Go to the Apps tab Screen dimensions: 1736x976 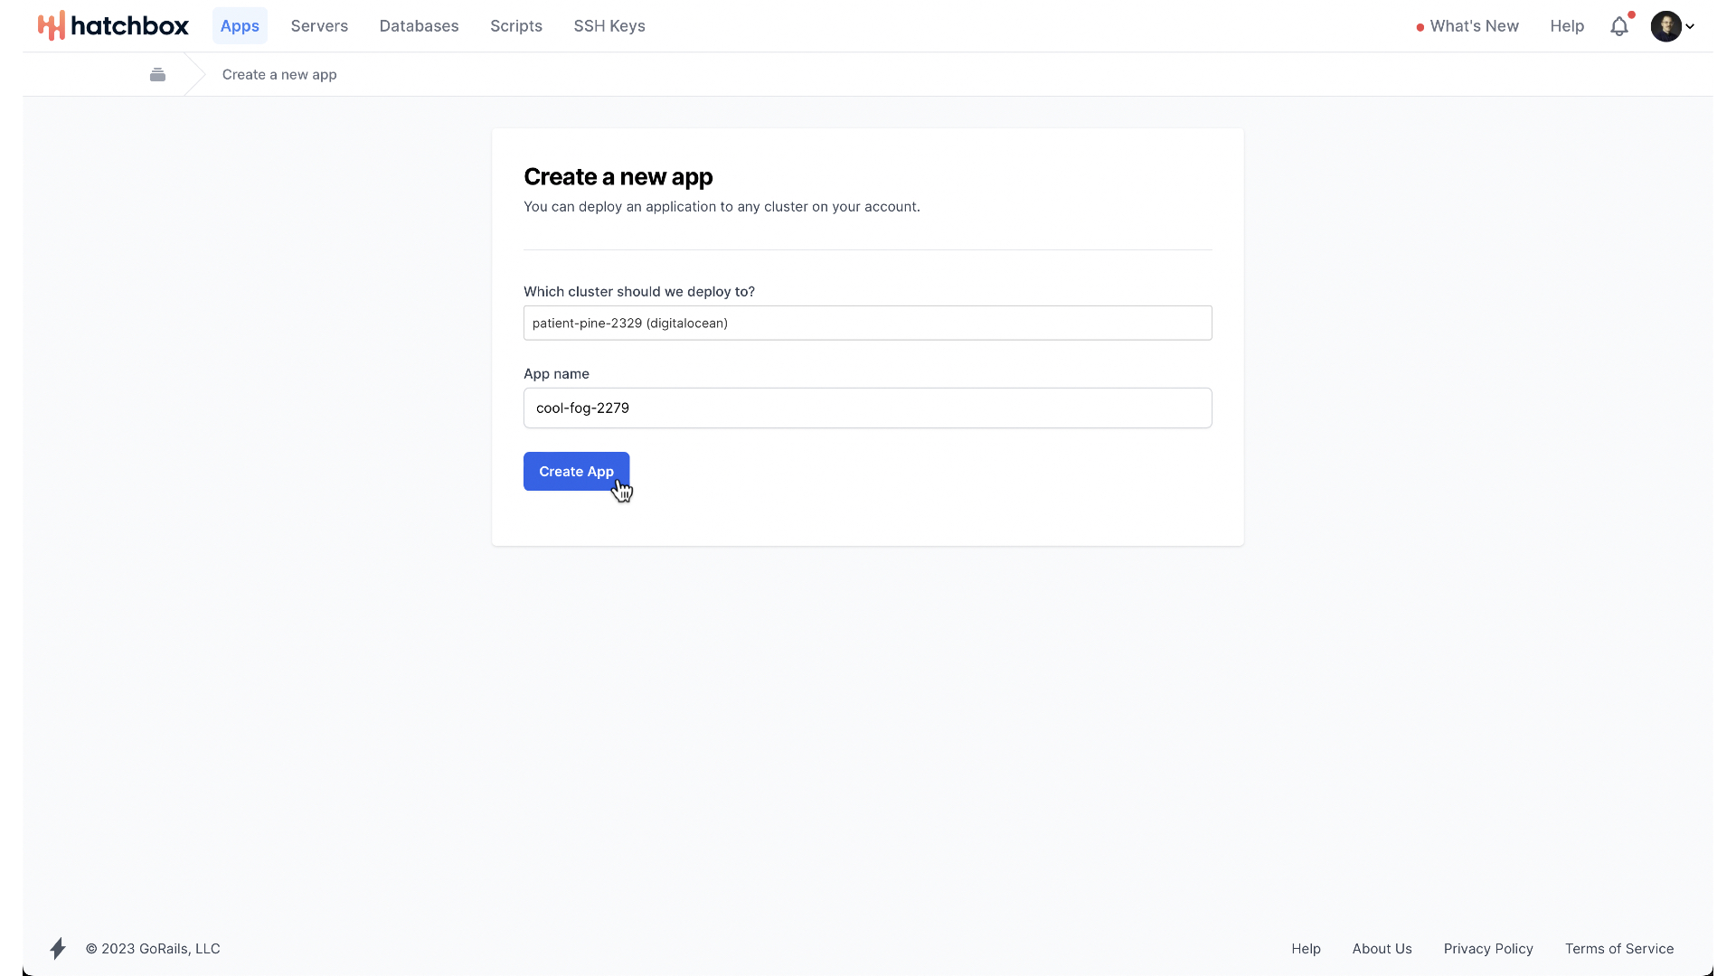pyautogui.click(x=240, y=26)
